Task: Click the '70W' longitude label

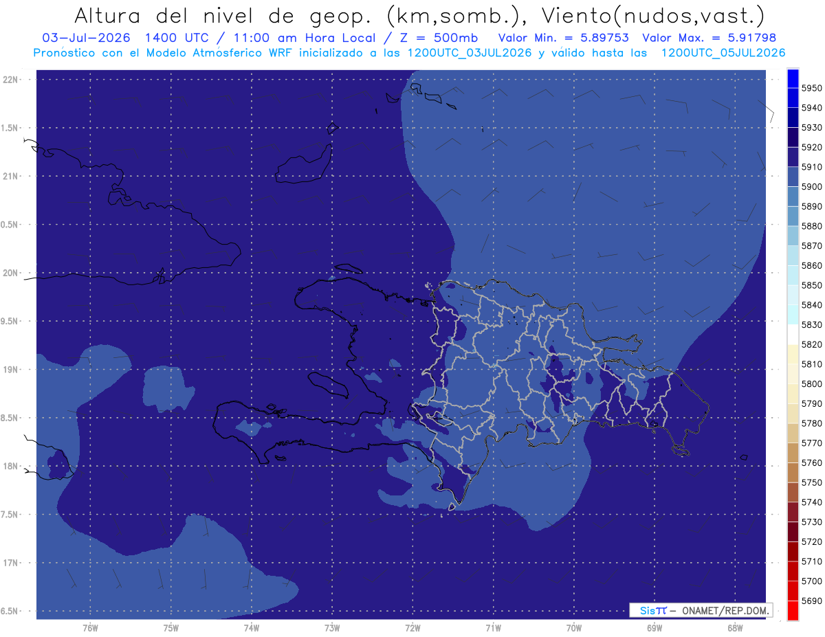Action: pos(573,627)
